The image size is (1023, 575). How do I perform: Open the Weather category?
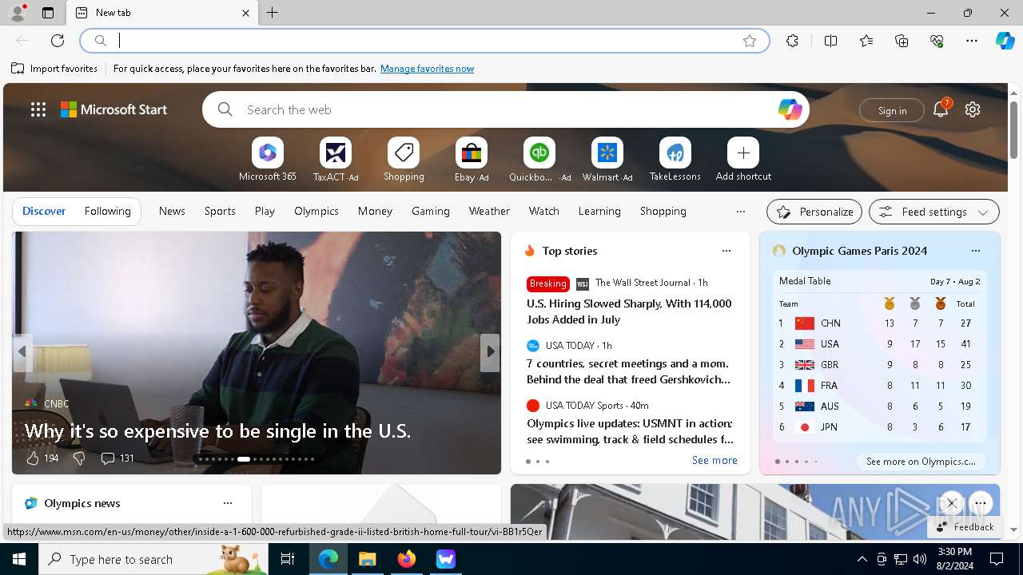(489, 212)
